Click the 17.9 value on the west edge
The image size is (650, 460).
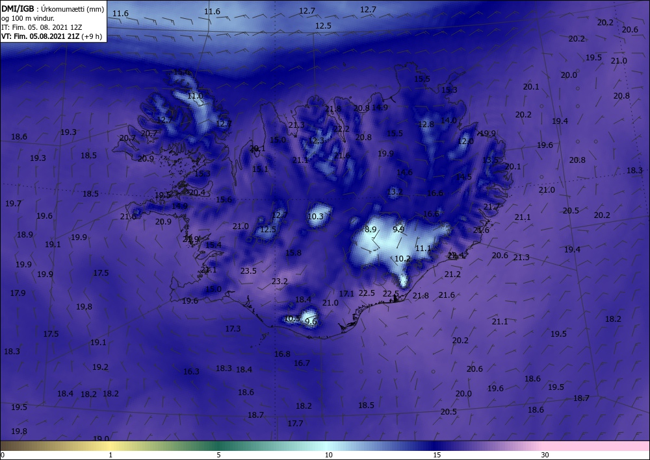point(18,293)
